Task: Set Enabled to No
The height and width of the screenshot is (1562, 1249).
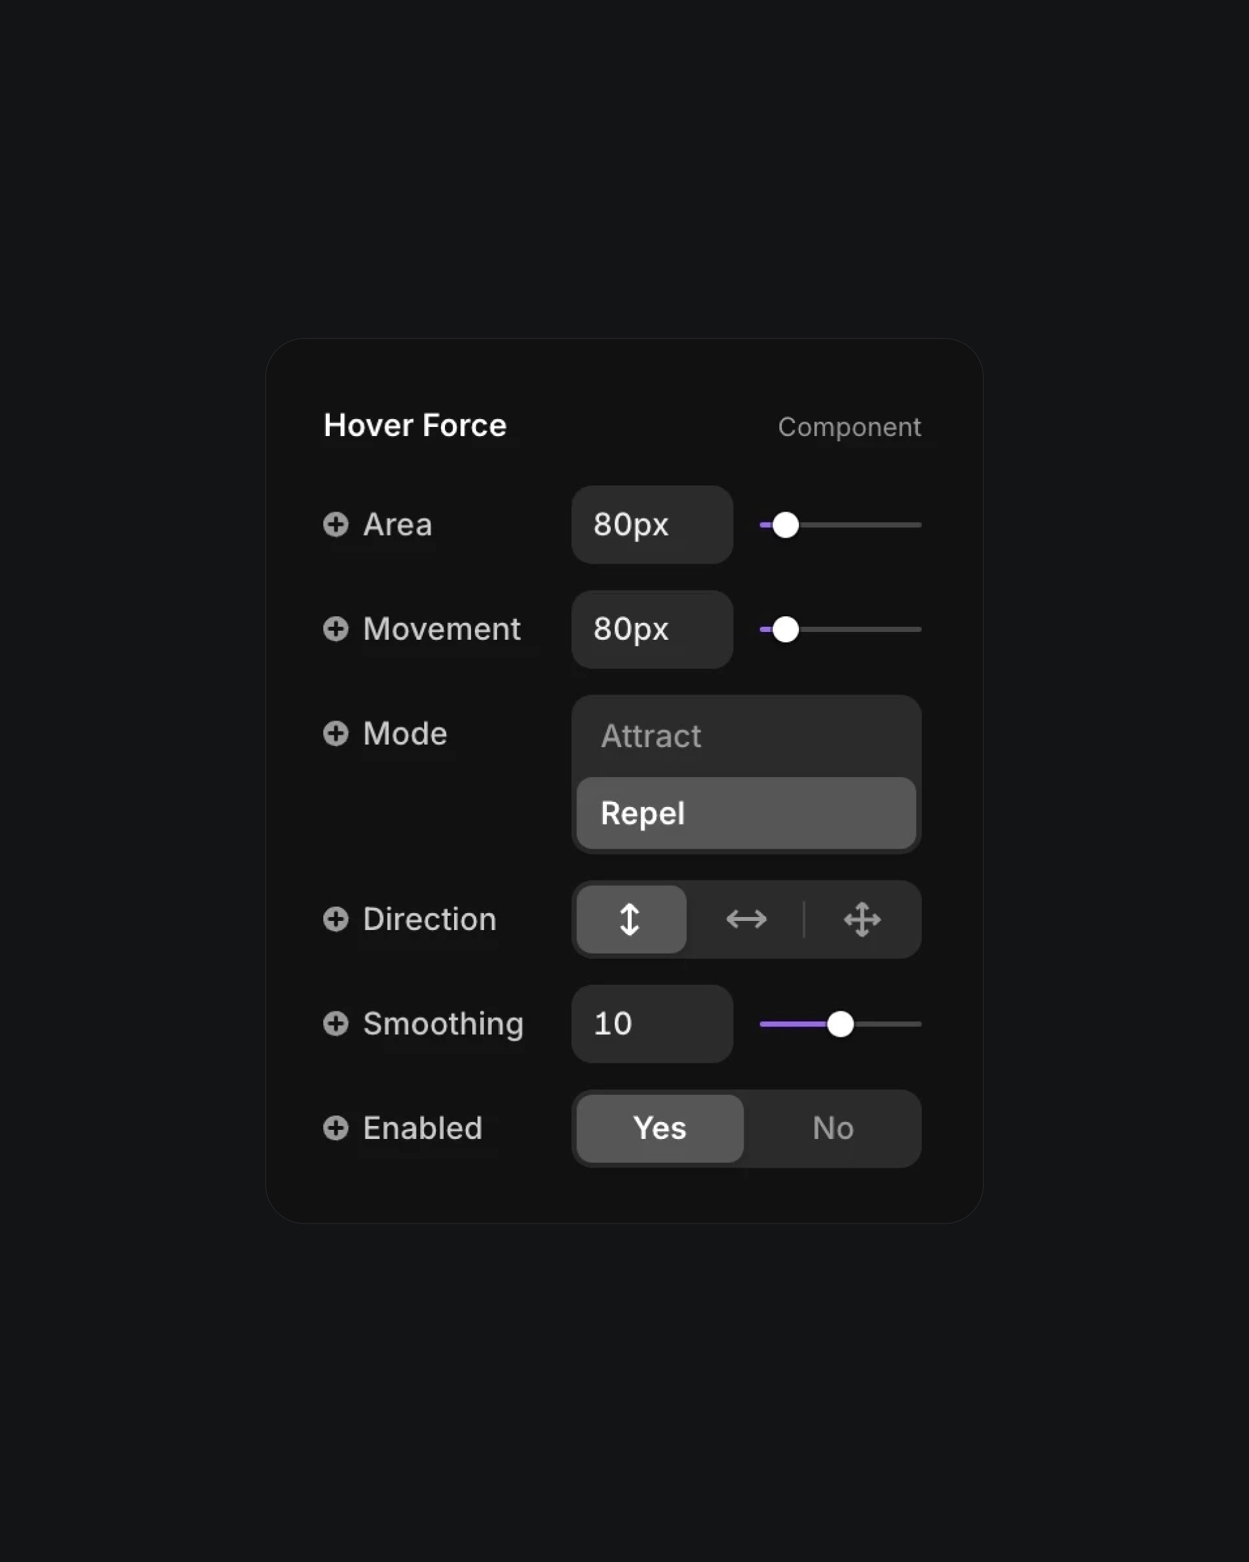Action: pyautogui.click(x=833, y=1128)
